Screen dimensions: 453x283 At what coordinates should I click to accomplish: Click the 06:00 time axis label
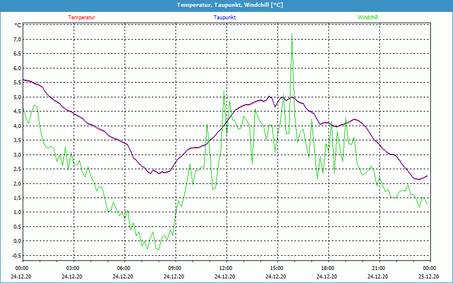[123, 268]
